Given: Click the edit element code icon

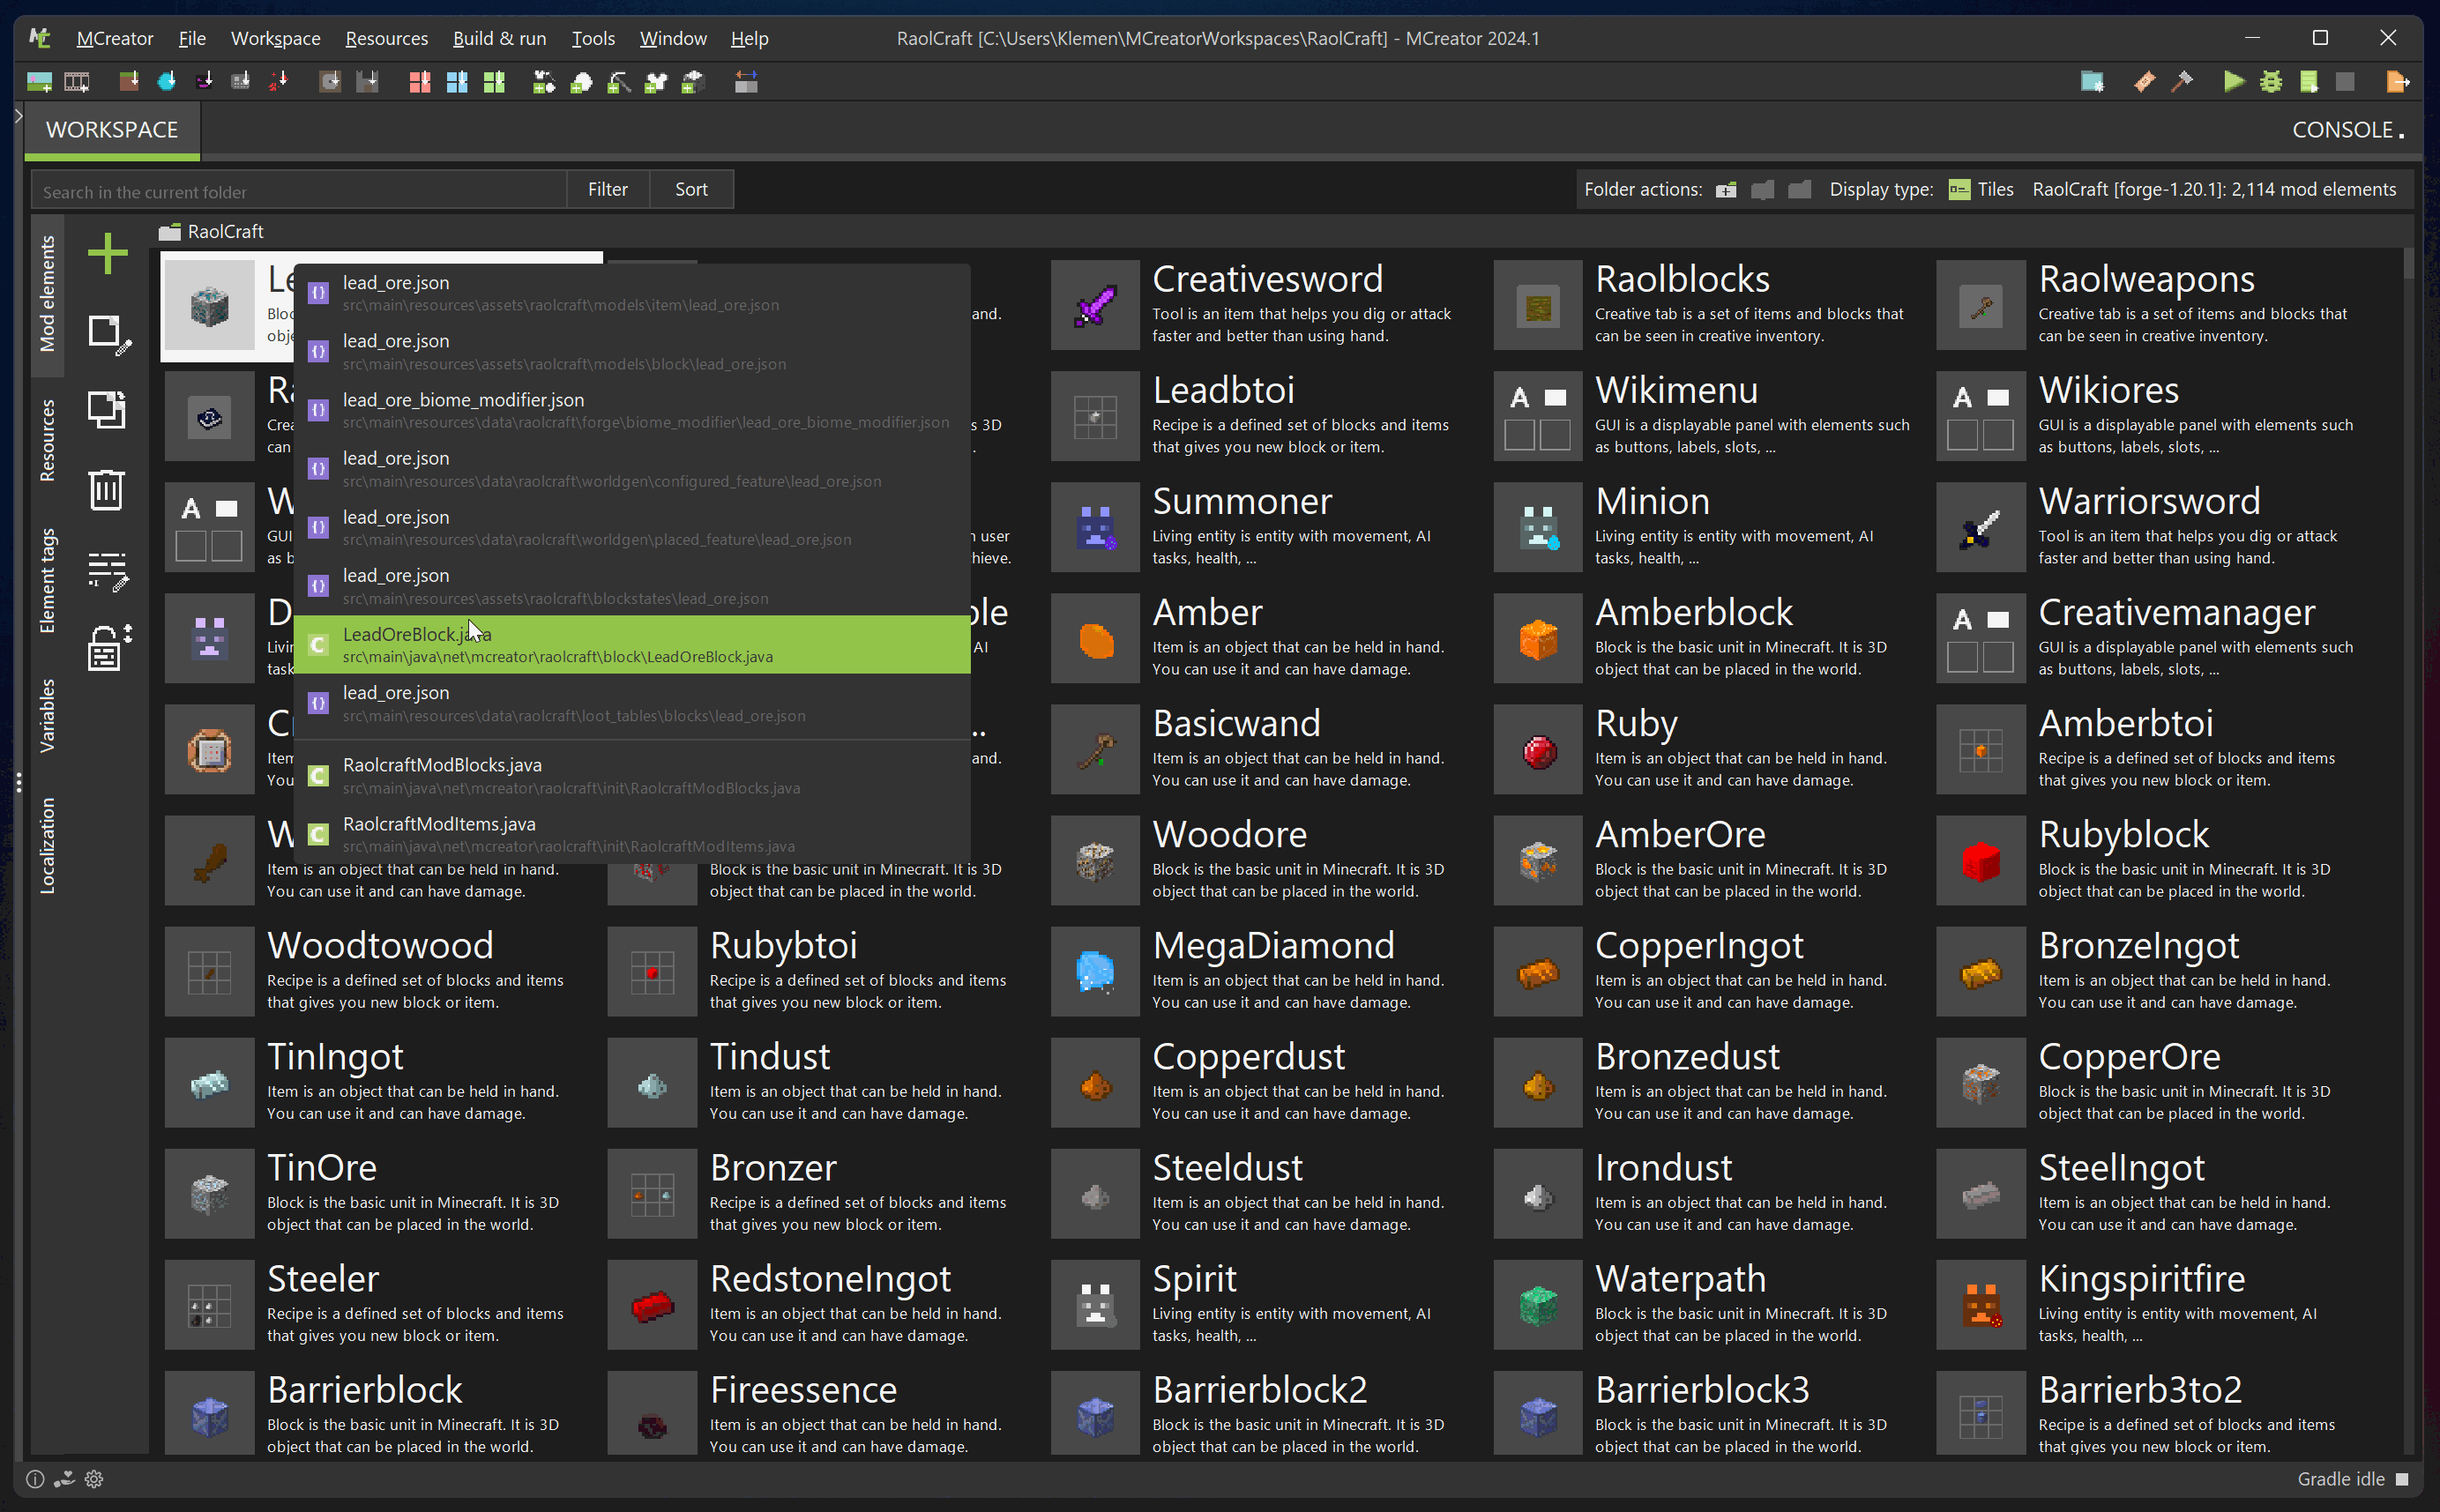Looking at the screenshot, I should click(107, 571).
